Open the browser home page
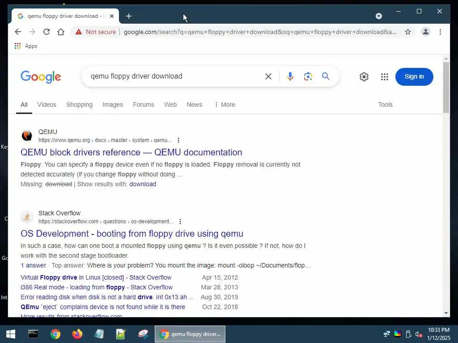 [x=61, y=32]
